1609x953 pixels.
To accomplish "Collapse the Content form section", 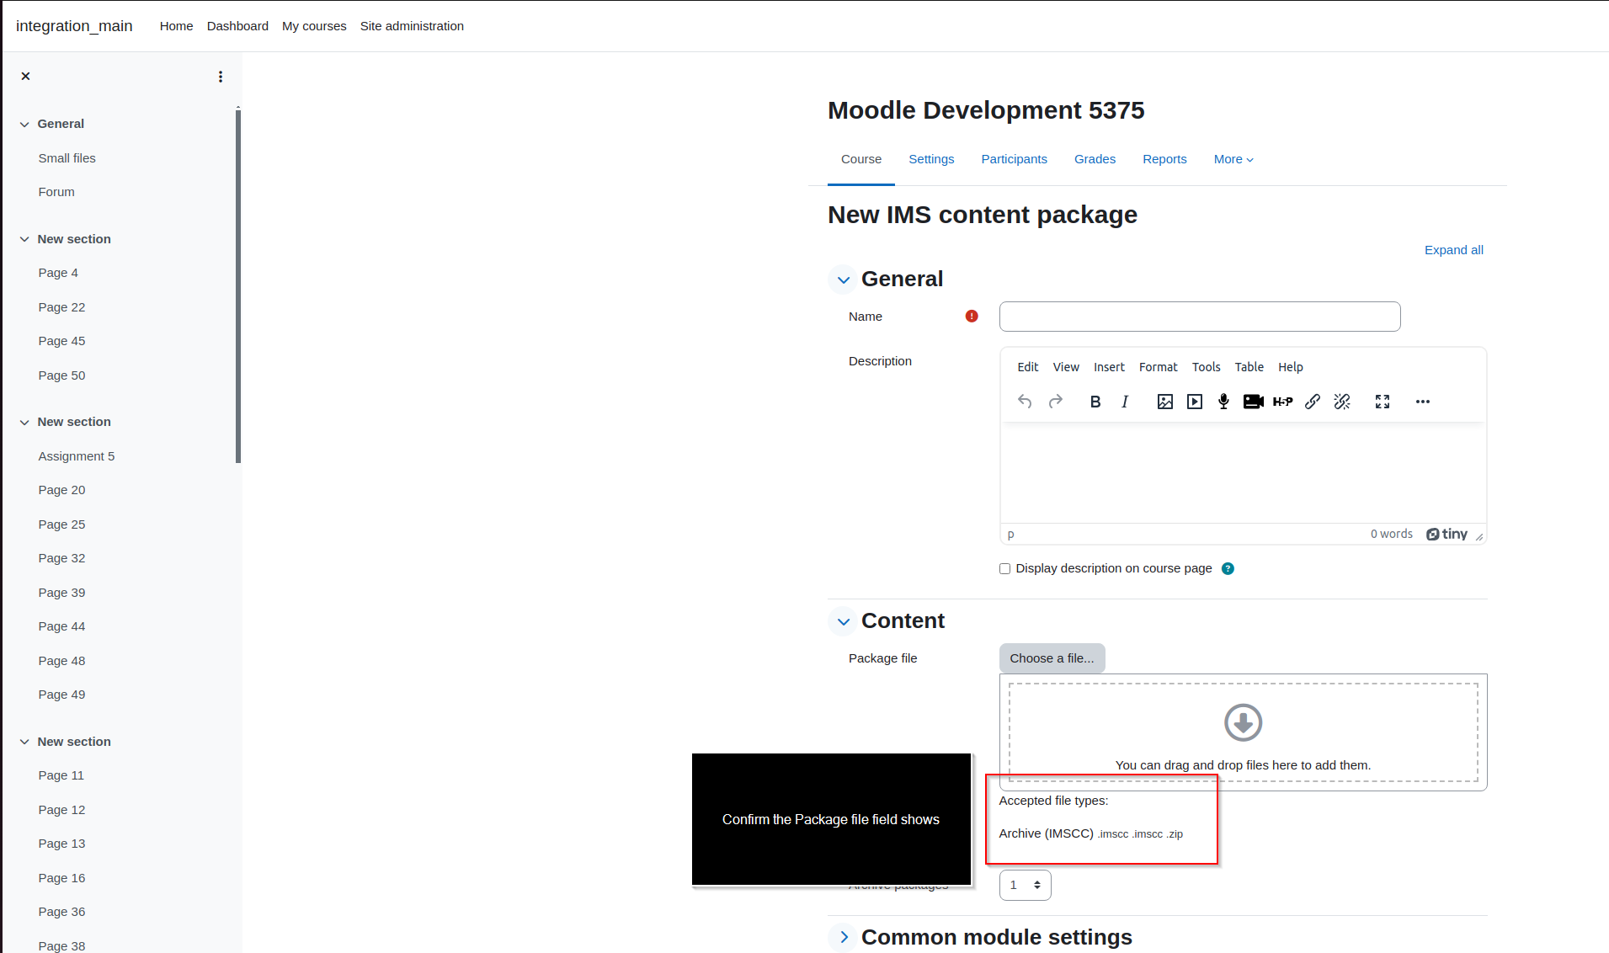I will 843,621.
